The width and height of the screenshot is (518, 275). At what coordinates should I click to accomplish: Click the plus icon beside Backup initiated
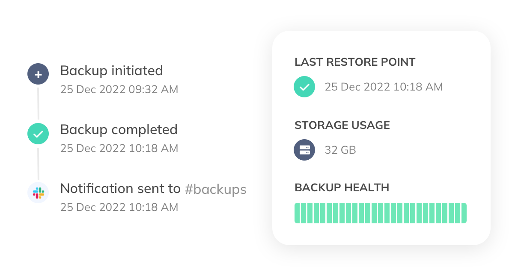pos(38,75)
